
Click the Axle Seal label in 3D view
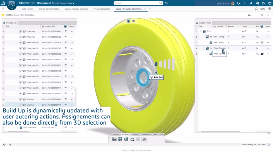click(156, 77)
